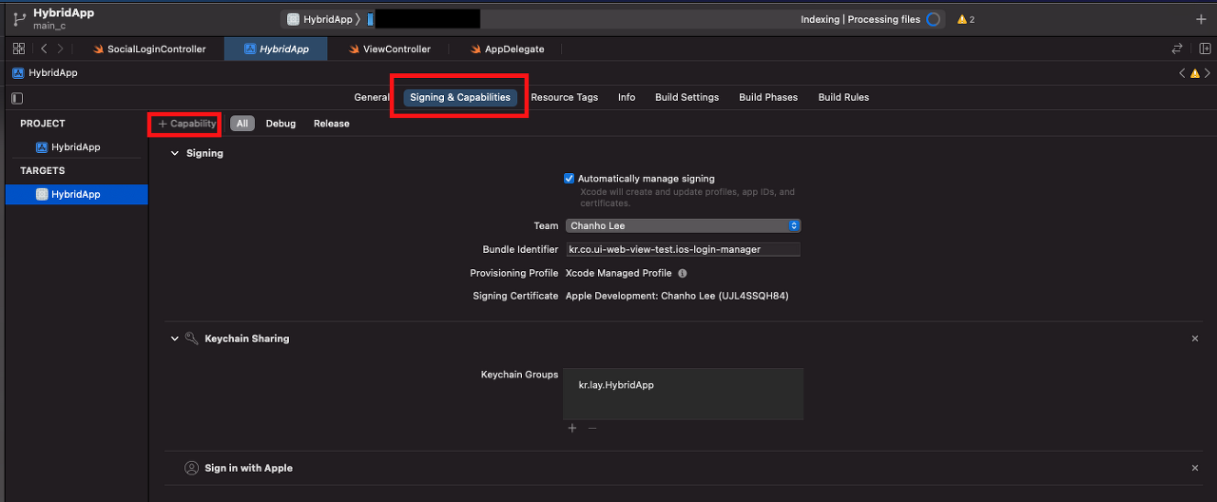Go back with the left navigation arrow
This screenshot has height=502, width=1217.
coord(44,48)
